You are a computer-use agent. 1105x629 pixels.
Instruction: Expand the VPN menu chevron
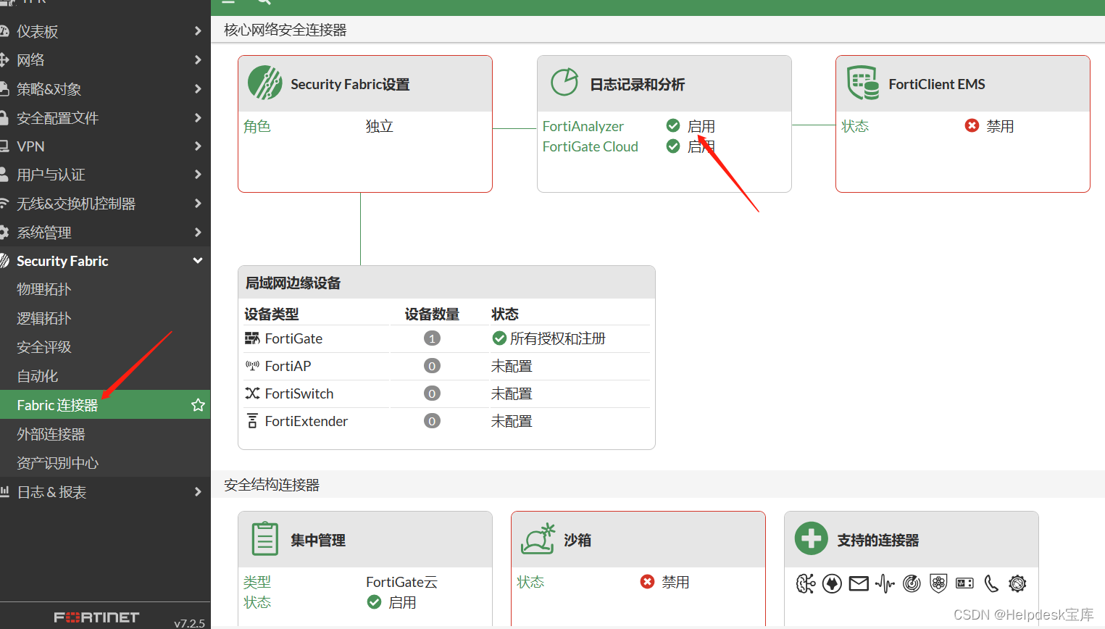pyautogui.click(x=198, y=146)
